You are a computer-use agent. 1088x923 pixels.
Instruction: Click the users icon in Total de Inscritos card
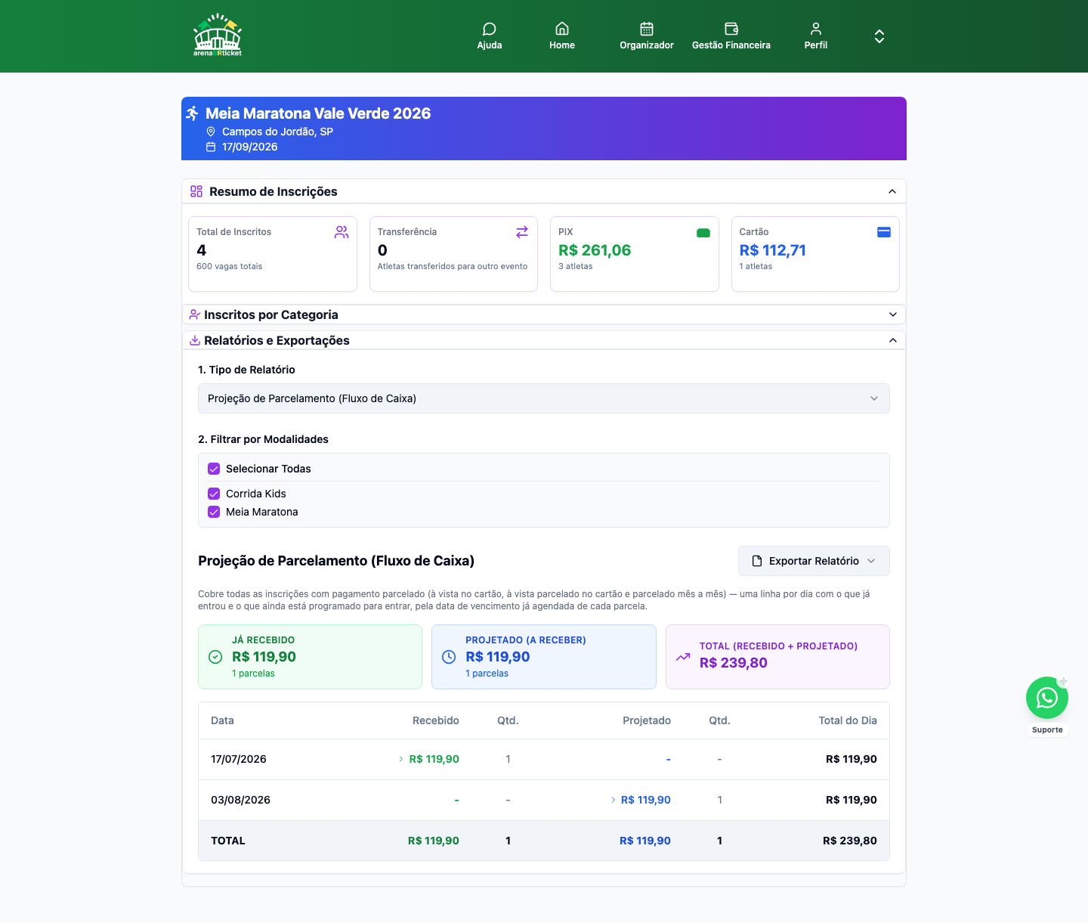[342, 232]
